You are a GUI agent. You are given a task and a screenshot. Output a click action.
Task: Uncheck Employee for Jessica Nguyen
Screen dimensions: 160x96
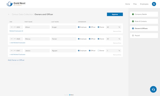(x=79, y=51)
